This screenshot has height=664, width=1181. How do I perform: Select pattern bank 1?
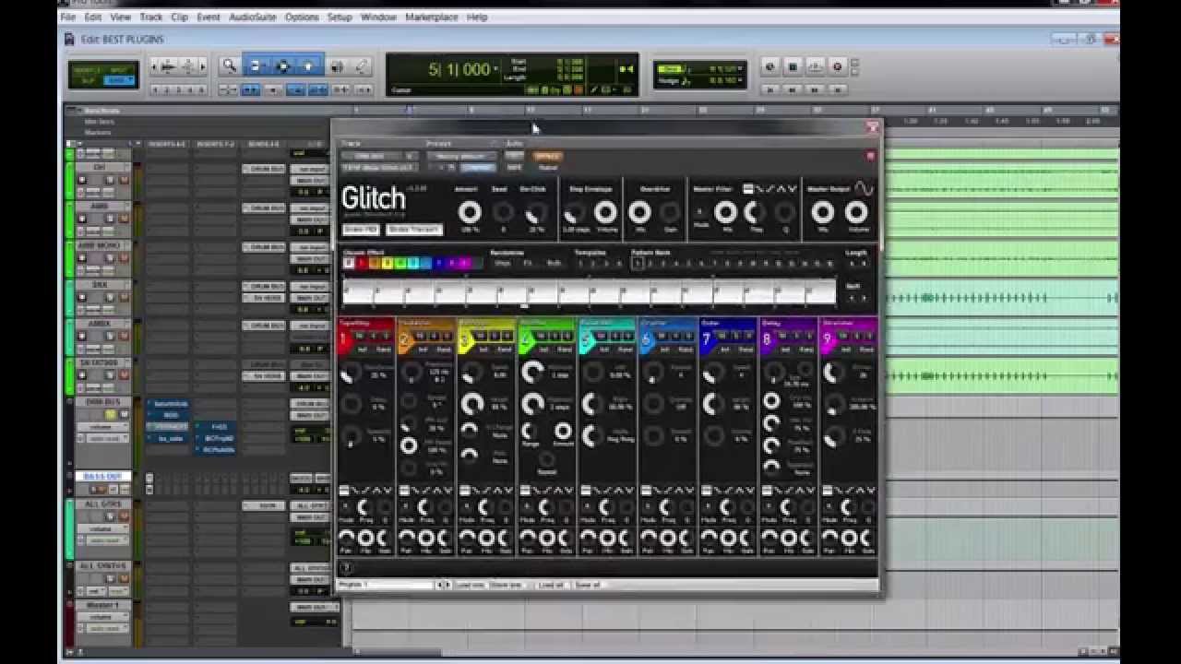pos(637,263)
